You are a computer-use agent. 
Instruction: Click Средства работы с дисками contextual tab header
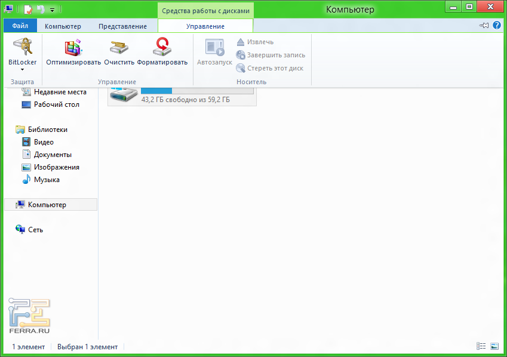(205, 11)
